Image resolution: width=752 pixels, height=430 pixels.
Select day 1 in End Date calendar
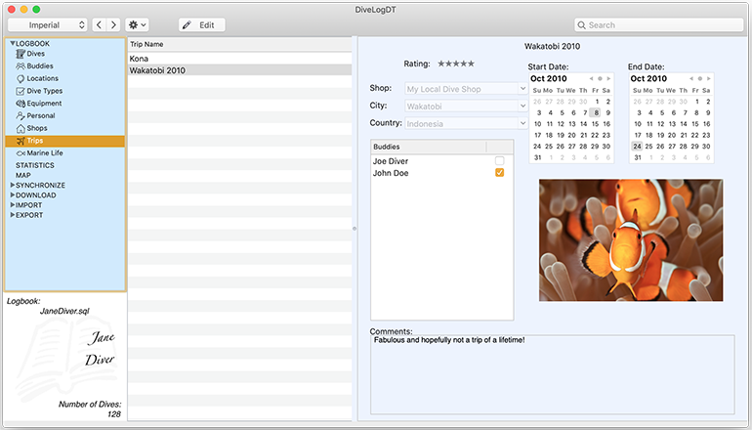click(697, 102)
